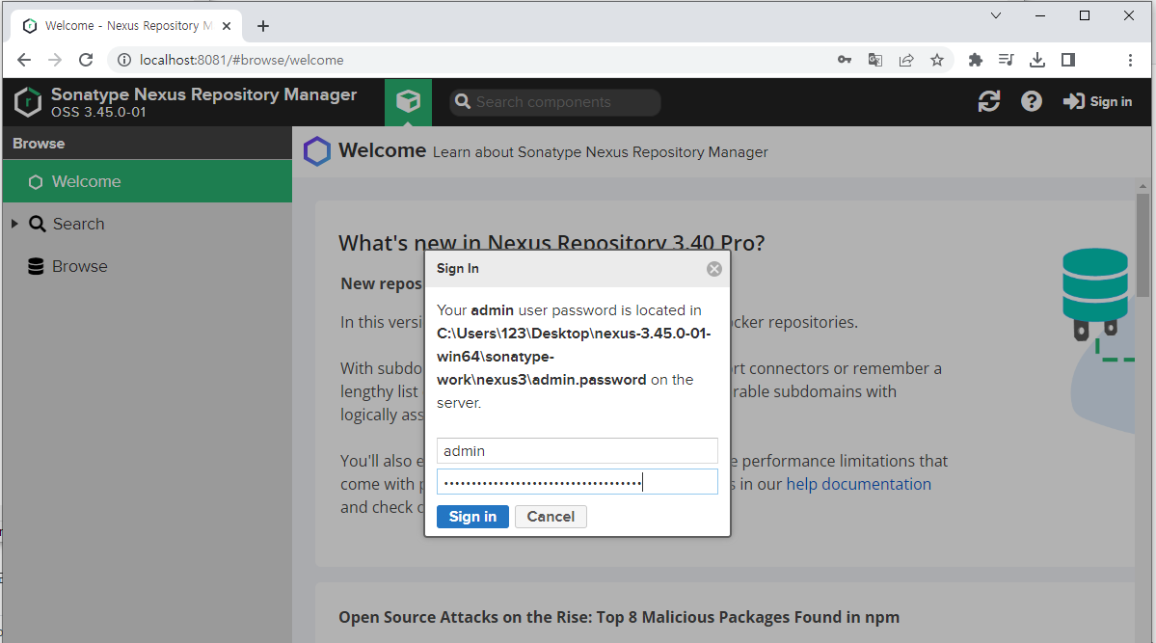1156x643 pixels.
Task: Go back with browser back arrow
Action: 23,60
